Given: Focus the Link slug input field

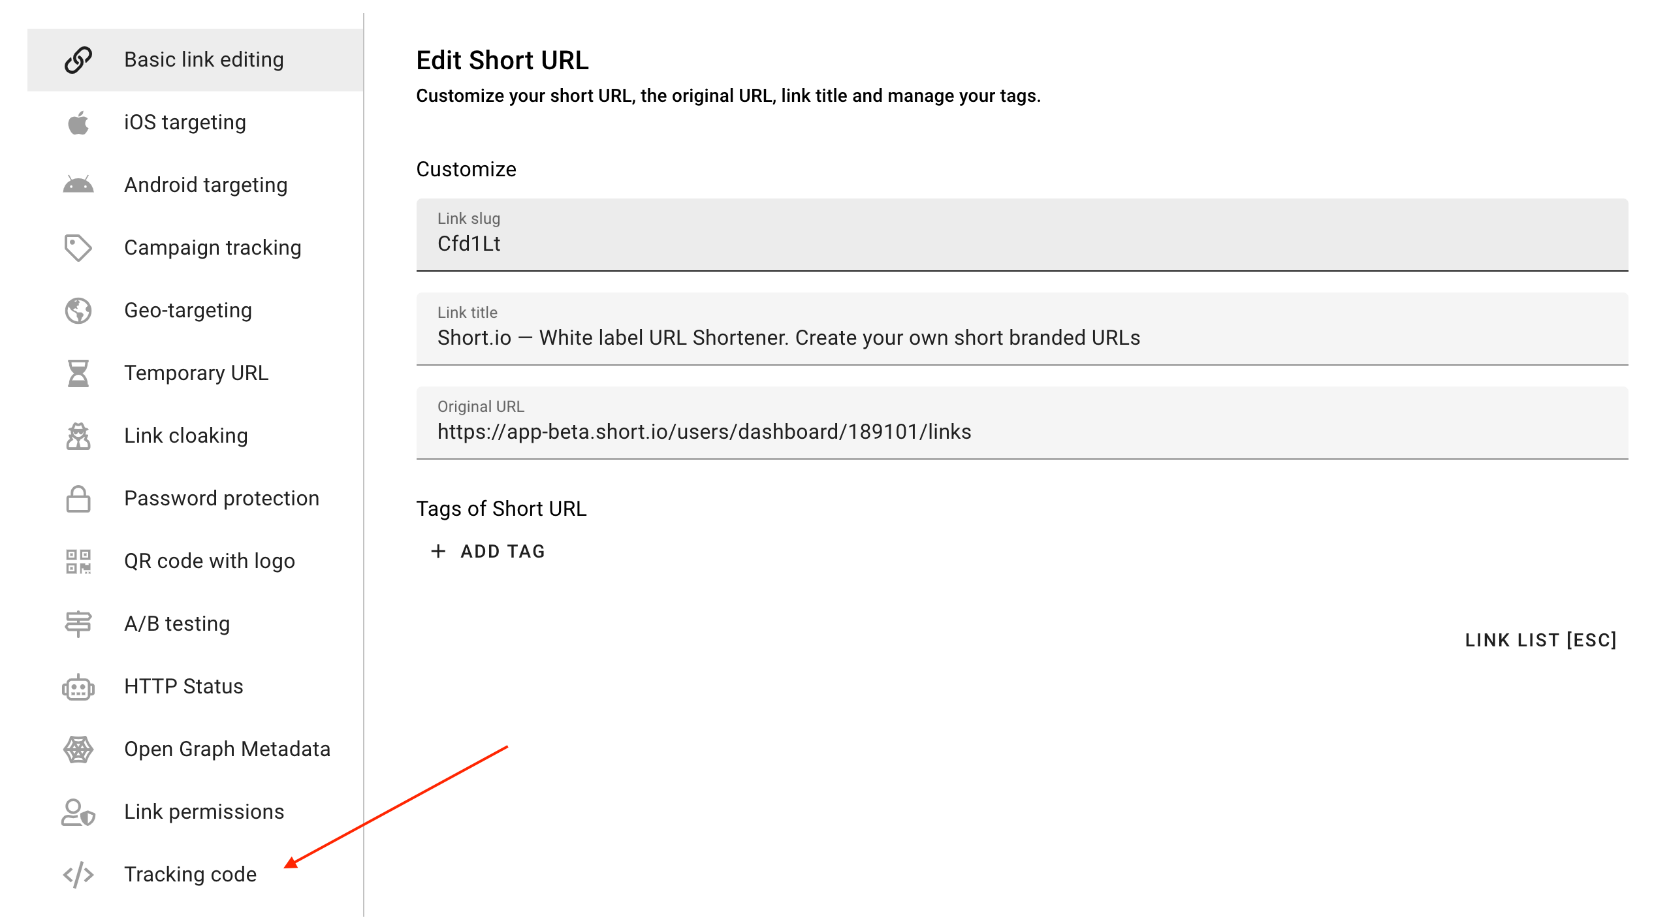Looking at the screenshot, I should (x=1022, y=244).
